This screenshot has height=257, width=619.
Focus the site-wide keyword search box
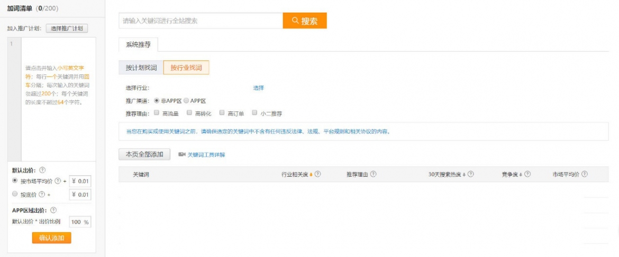(x=201, y=21)
